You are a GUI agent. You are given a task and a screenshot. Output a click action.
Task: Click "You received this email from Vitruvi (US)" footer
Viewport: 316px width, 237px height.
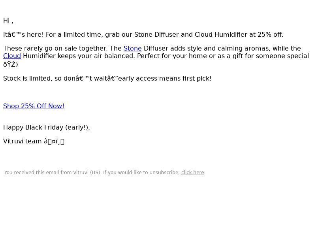pos(53,173)
